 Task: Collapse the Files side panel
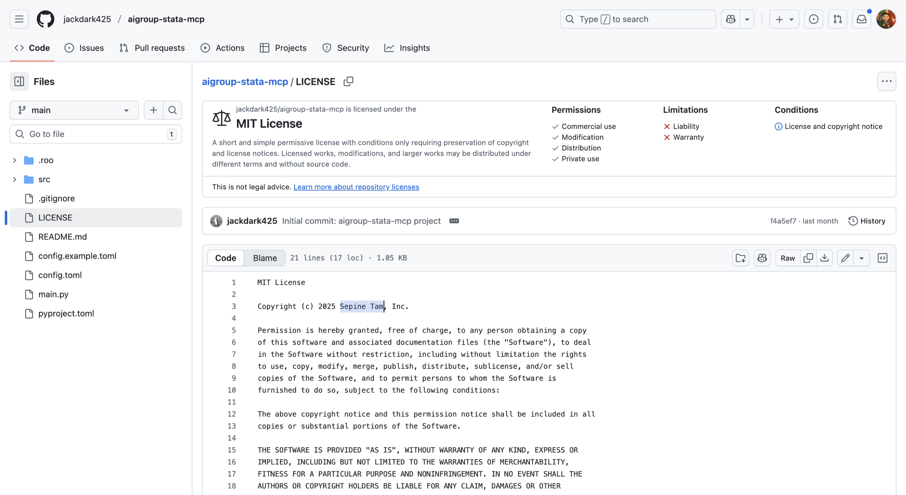19,82
